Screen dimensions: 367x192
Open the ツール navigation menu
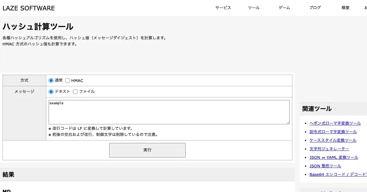pyautogui.click(x=254, y=8)
